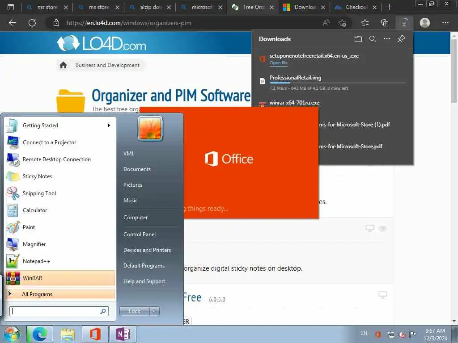Toggle the Downloads toolbar button
The width and height of the screenshot is (458, 343).
click(404, 23)
